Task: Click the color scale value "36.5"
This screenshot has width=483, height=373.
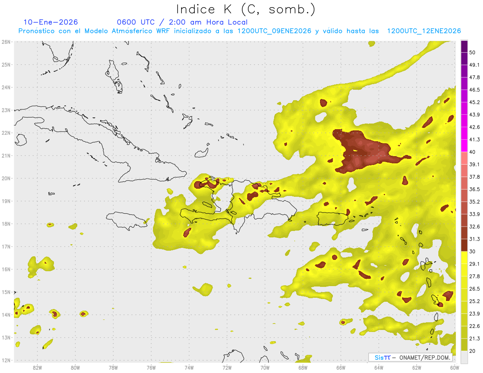Action: [474, 189]
